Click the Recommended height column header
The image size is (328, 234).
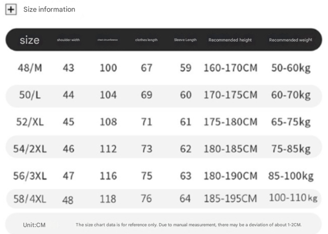(x=230, y=40)
